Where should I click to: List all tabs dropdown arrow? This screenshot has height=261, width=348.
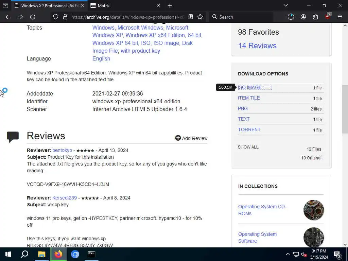click(x=285, y=5)
